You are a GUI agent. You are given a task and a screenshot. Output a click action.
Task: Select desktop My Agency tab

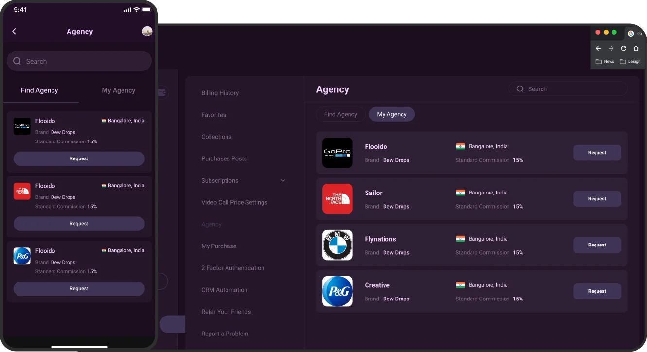[392, 114]
